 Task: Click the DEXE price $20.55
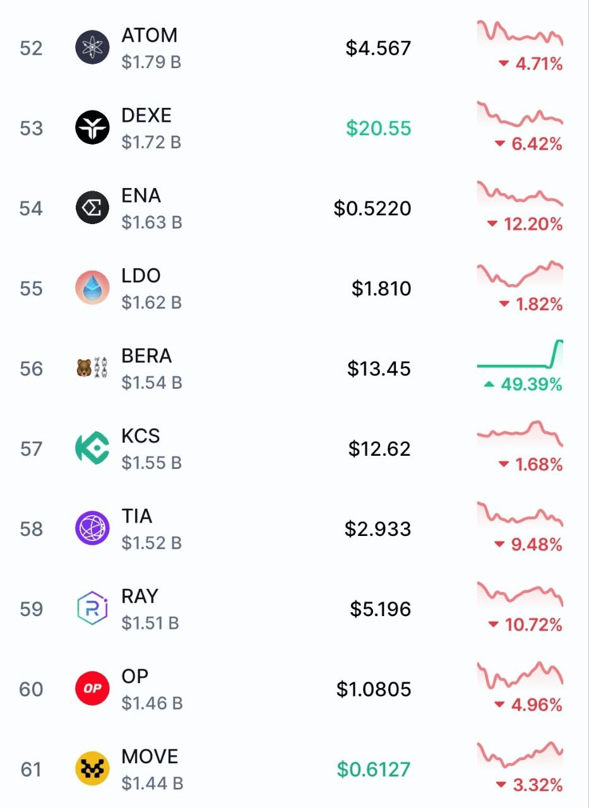(x=379, y=128)
